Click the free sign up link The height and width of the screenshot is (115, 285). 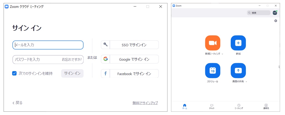point(145,103)
